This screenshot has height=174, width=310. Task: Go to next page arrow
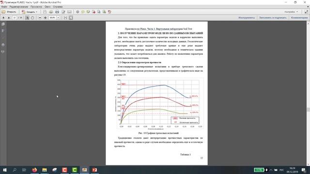coord(9,18)
